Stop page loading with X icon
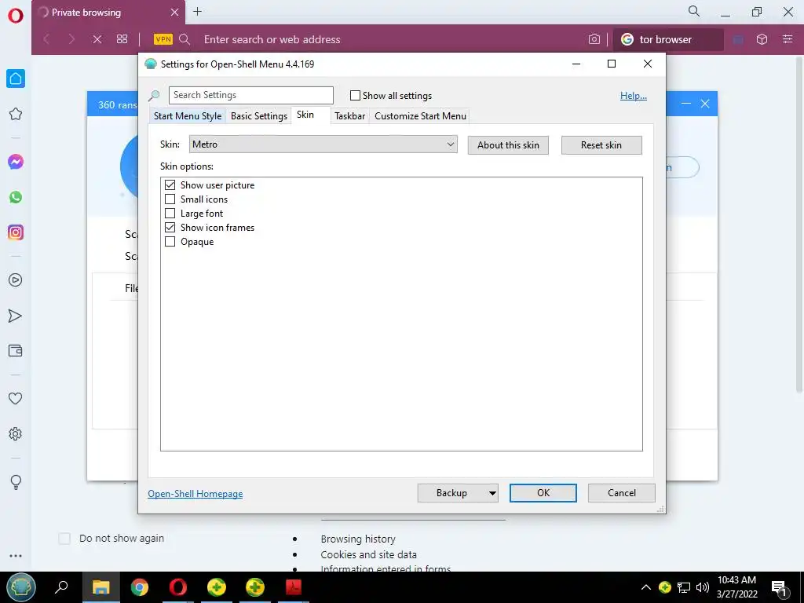The width and height of the screenshot is (804, 603). tap(97, 39)
